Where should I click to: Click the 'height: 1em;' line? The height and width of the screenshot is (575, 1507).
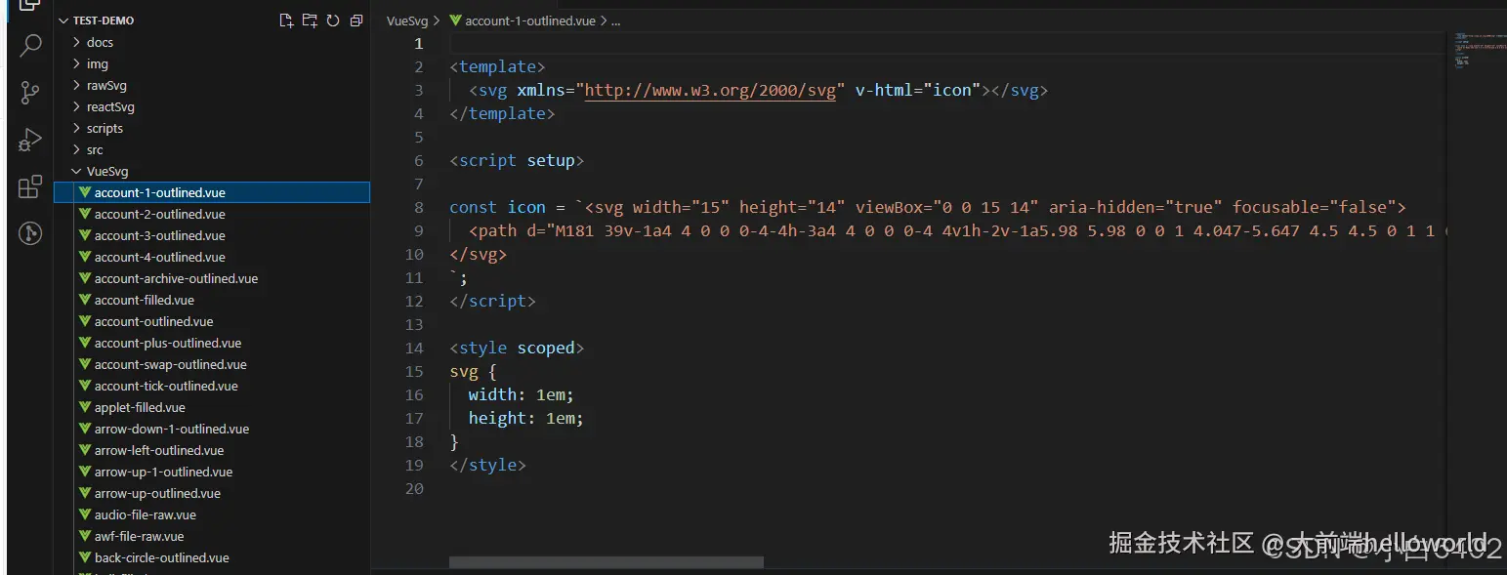click(x=525, y=418)
